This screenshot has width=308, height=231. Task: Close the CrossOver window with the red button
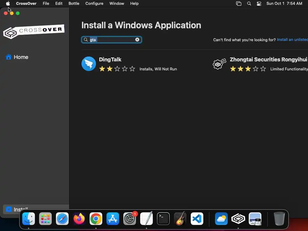click(x=6, y=13)
